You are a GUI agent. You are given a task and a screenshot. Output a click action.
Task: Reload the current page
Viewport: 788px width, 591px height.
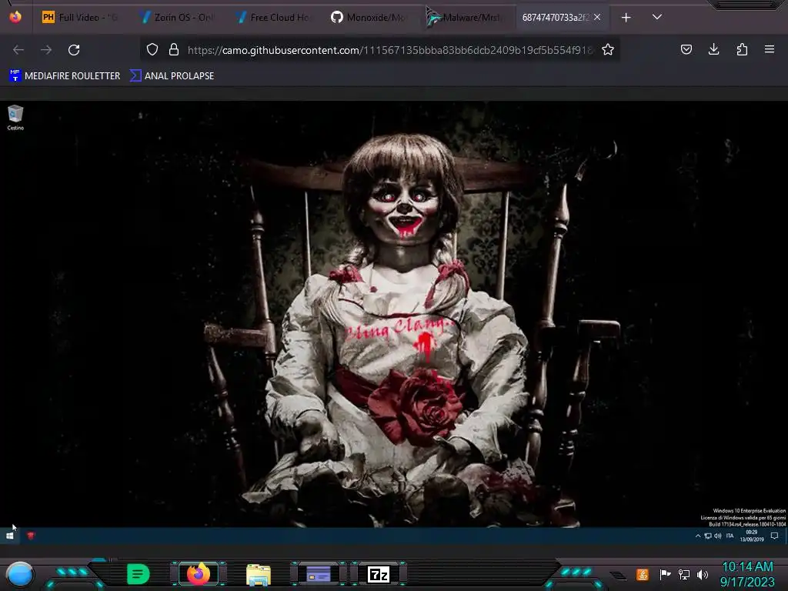click(74, 49)
